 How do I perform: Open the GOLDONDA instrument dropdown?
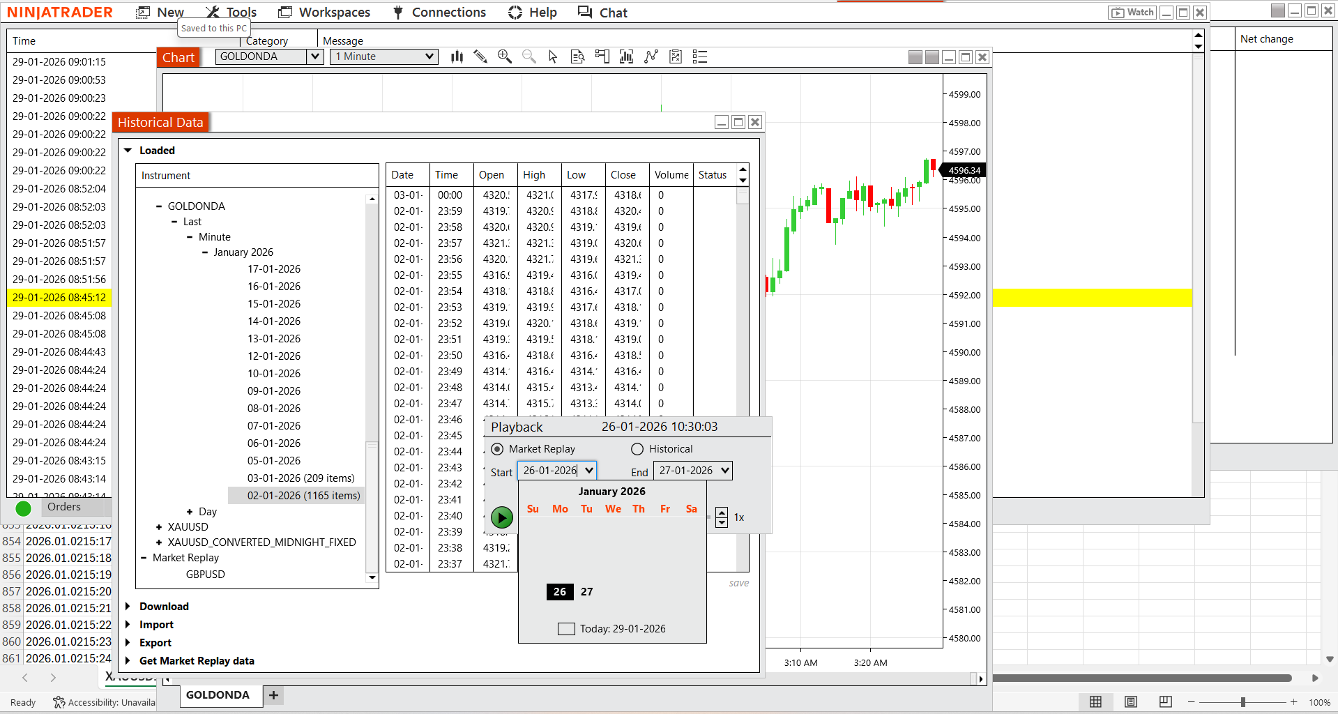[x=315, y=56]
